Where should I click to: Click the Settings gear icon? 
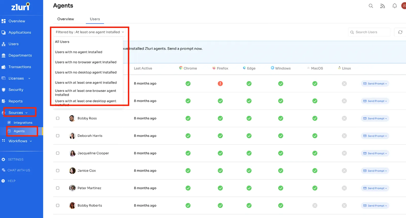[x=3, y=160]
